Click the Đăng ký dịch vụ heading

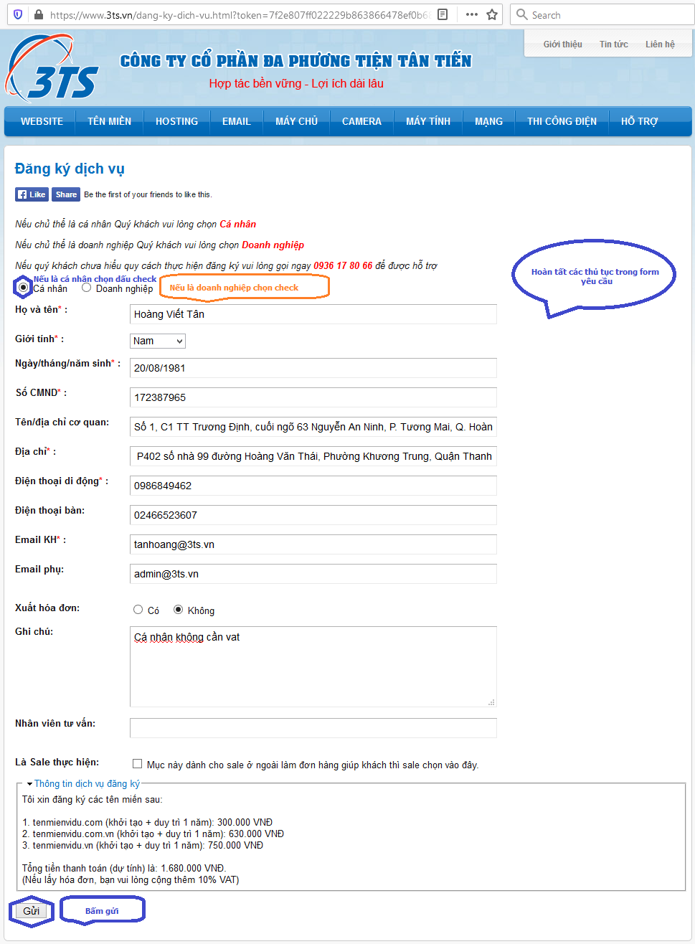(x=70, y=169)
